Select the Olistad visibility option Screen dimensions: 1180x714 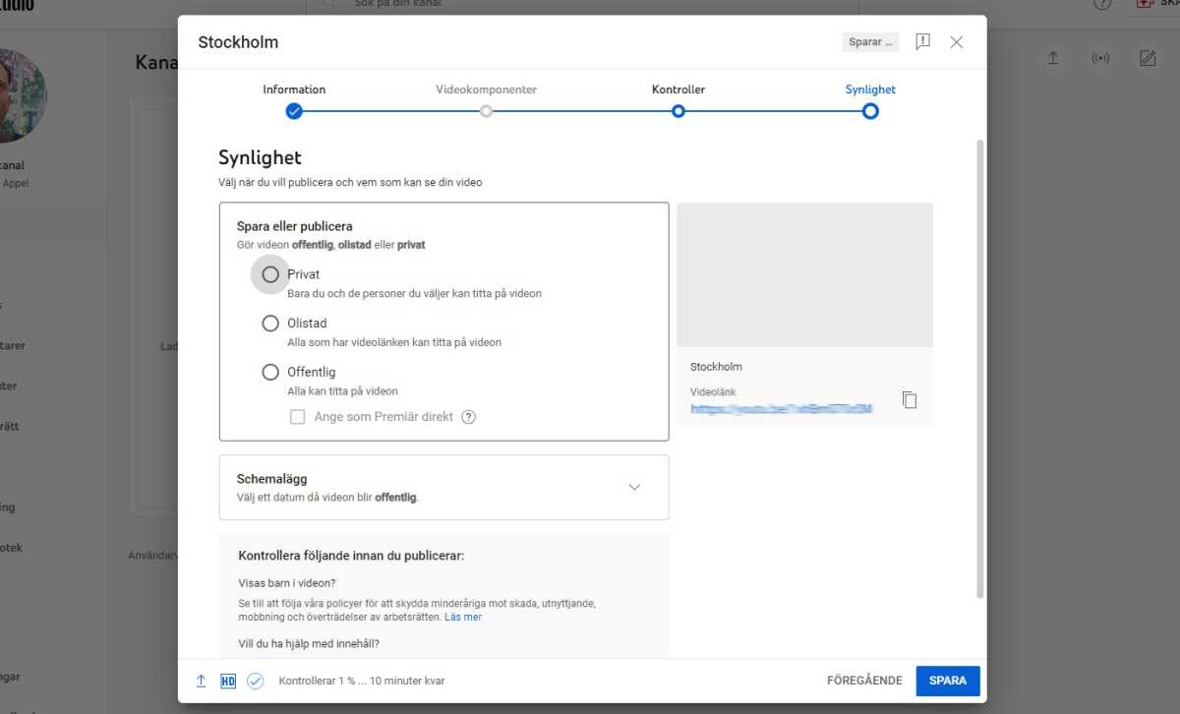click(270, 324)
